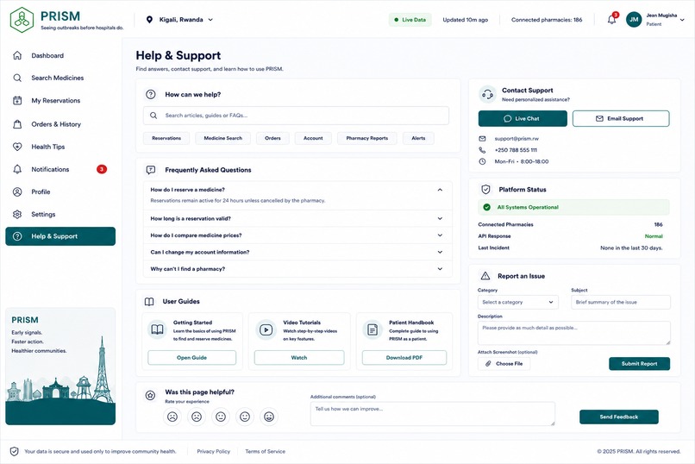Click the location pin icon
The height and width of the screenshot is (464, 695).
point(149,20)
